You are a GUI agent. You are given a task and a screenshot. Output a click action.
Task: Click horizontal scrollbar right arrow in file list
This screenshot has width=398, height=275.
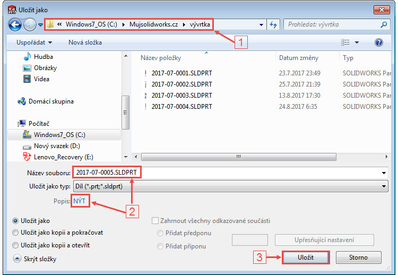[x=386, y=157]
